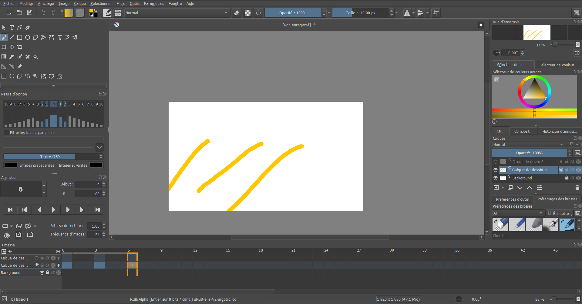Adjust the Teinte 75% slider
This screenshot has height=304, width=582.
(x=51, y=157)
